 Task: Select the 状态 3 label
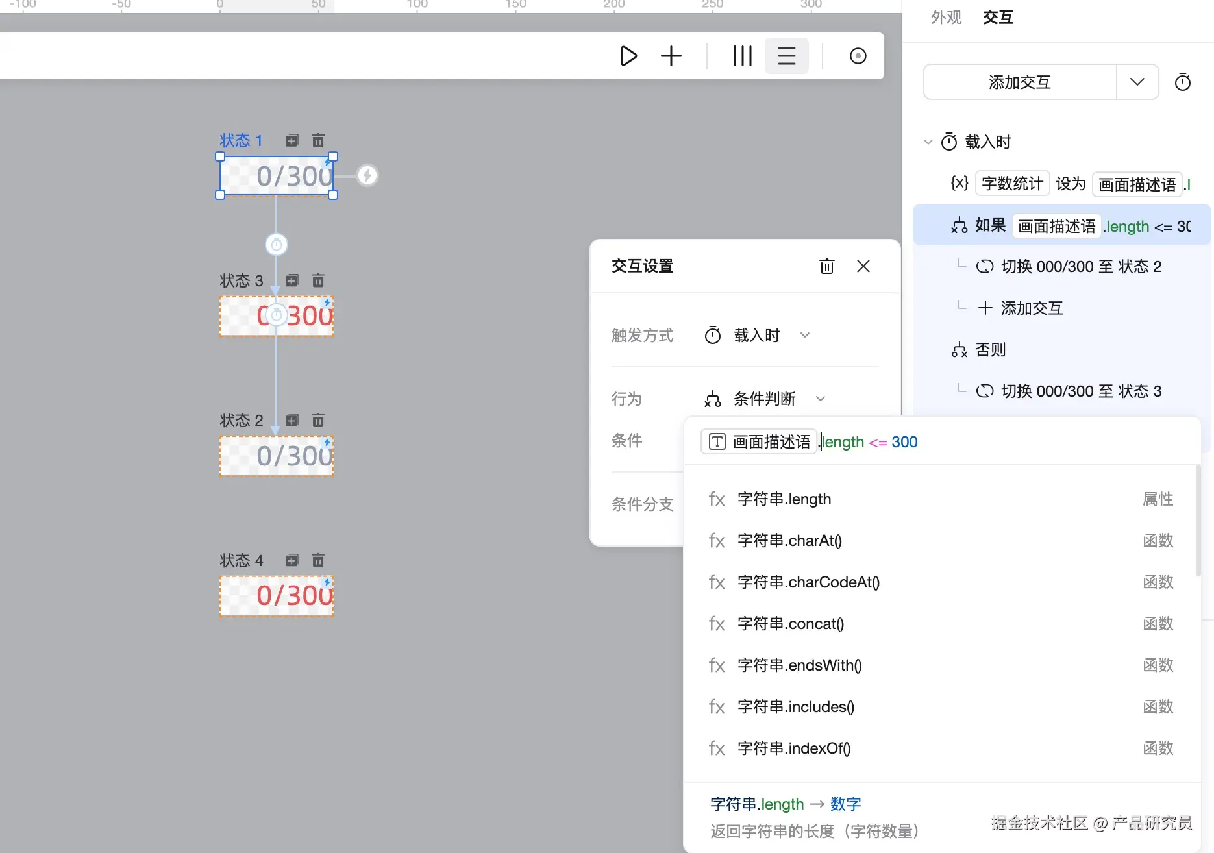click(x=241, y=281)
